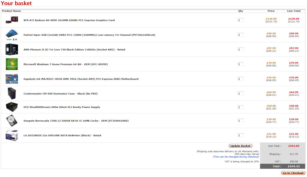Viewport: 307px width, 177px height.
Task: Click the Update Basket button
Action: pos(240,146)
